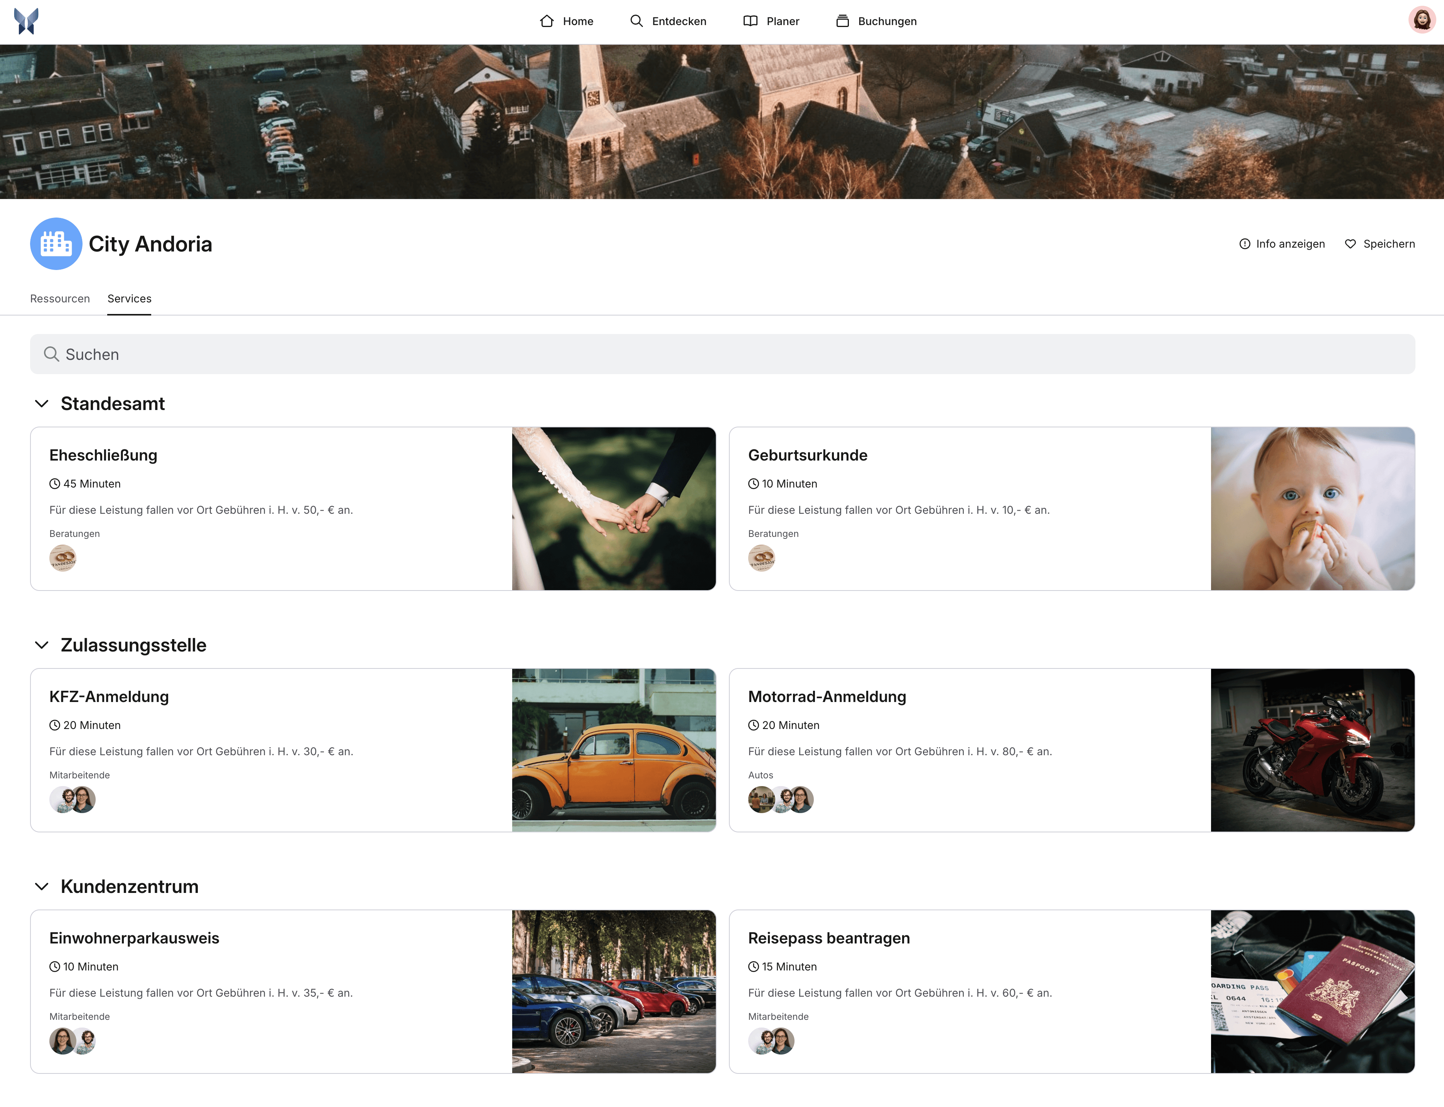
Task: Click Standesamt avatar on Eheschließung card
Action: 62,558
